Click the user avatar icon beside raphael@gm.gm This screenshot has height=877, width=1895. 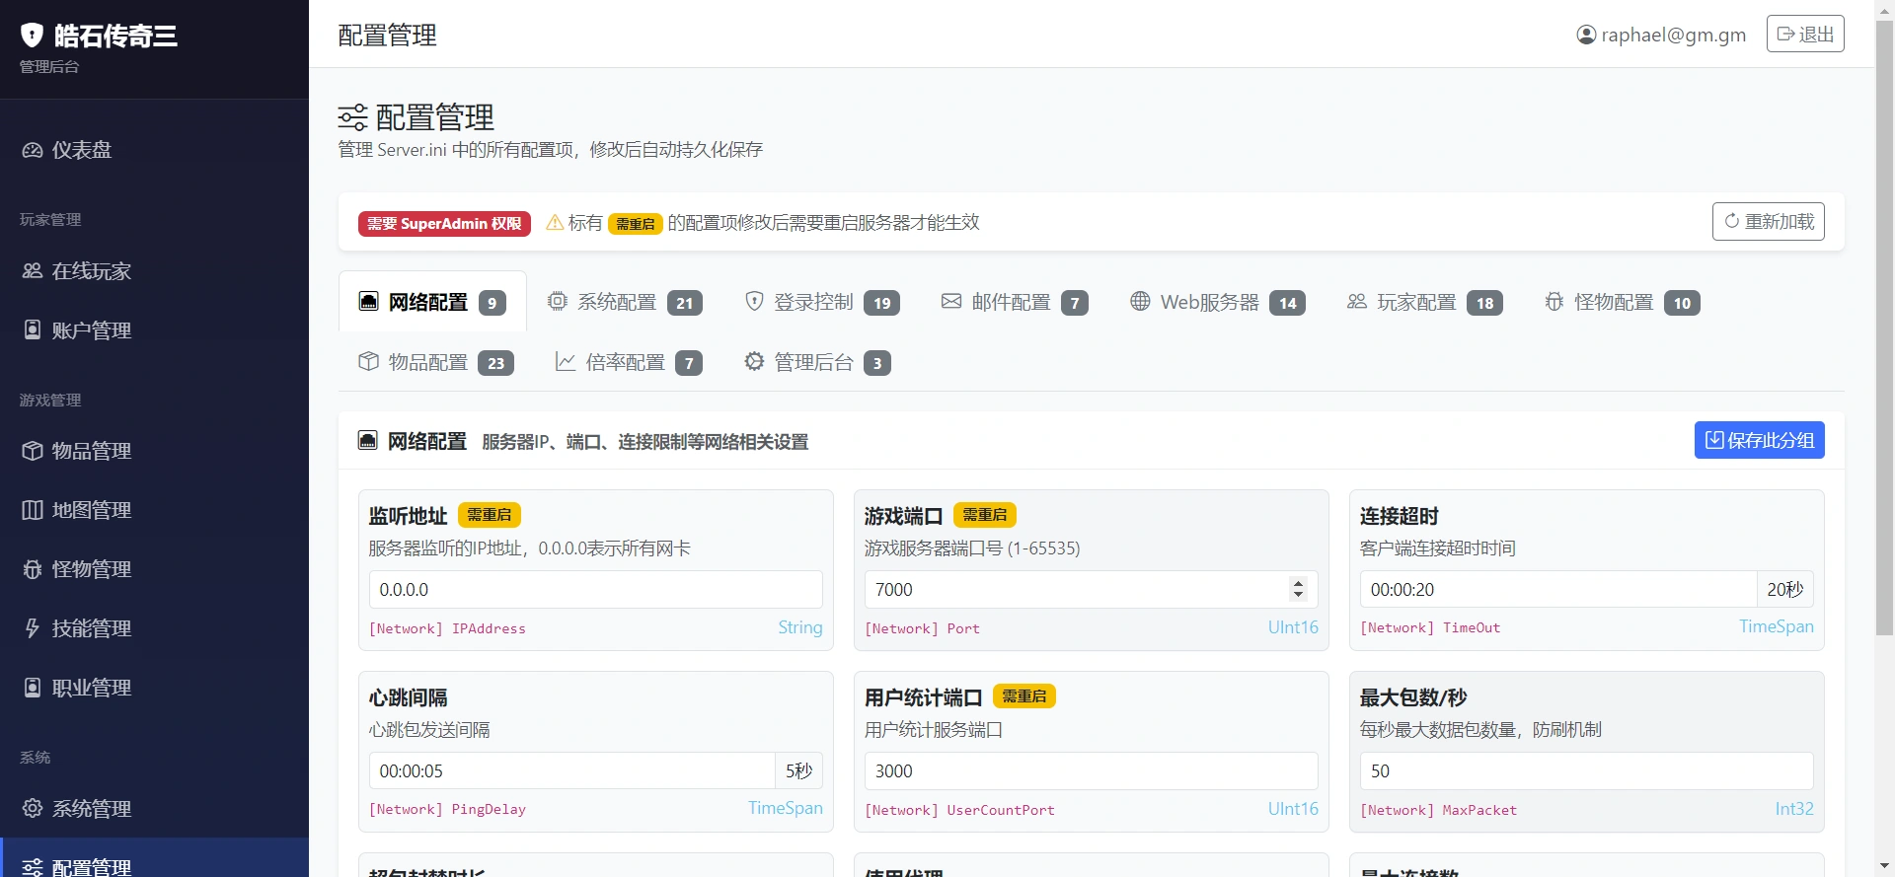1586,36
